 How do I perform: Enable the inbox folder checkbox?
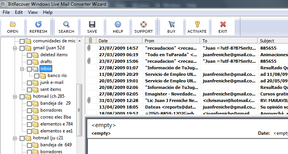pyautogui.click(x=30, y=69)
